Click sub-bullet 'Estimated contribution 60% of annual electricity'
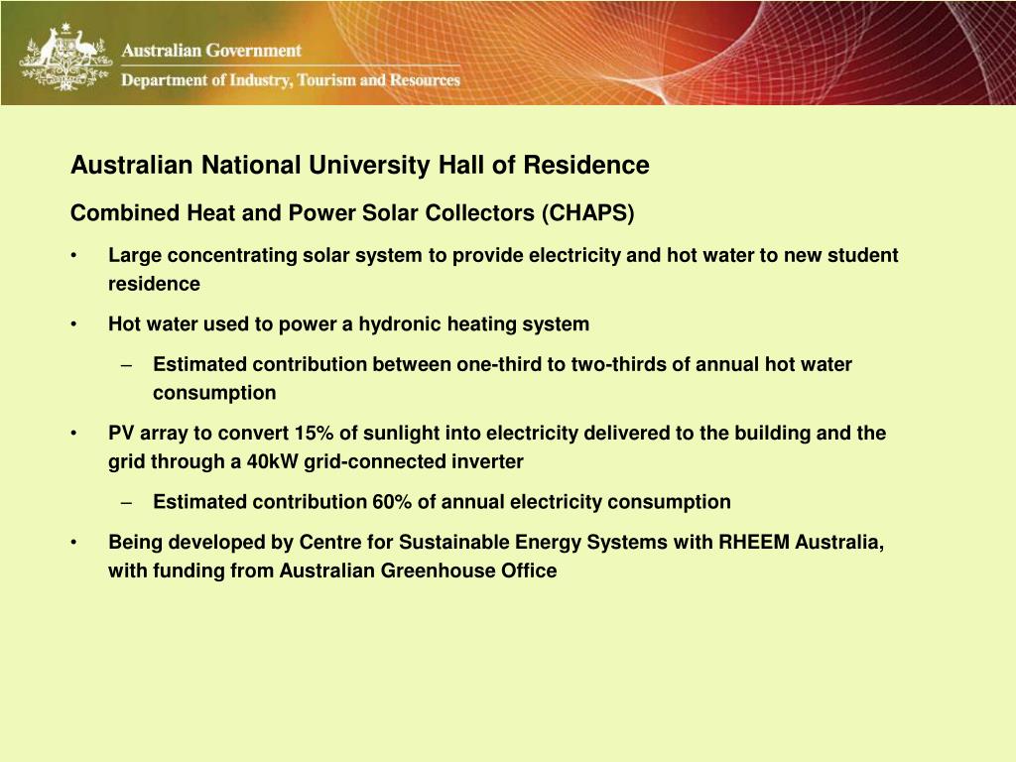This screenshot has height=762, width=1016. [x=442, y=502]
